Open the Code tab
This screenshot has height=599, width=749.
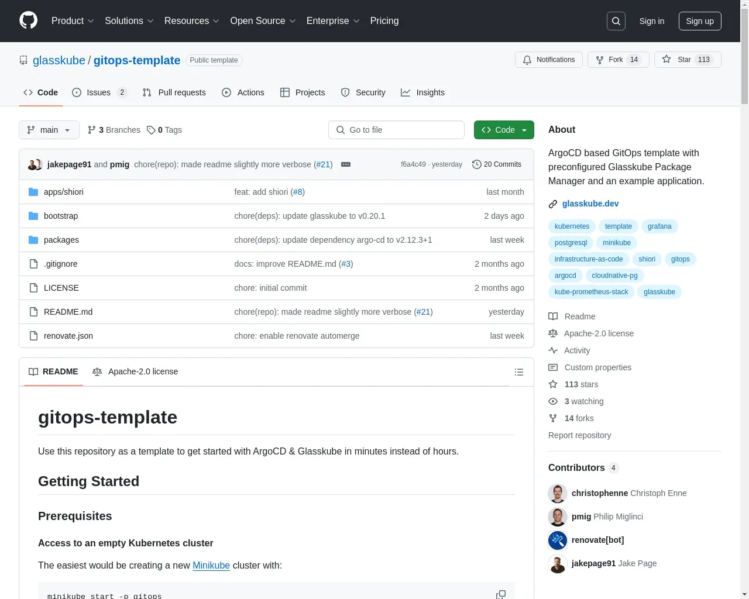[x=41, y=92]
